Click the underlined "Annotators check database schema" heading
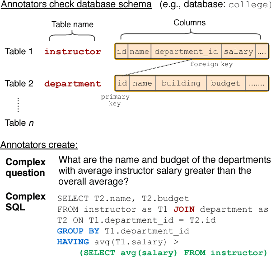Viewport: 271px width, 257px height. pos(76,5)
